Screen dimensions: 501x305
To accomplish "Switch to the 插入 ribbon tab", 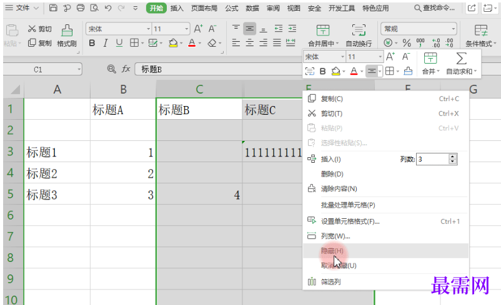I will [177, 8].
